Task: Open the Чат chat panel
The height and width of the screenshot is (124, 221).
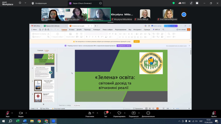Action: (106, 113)
